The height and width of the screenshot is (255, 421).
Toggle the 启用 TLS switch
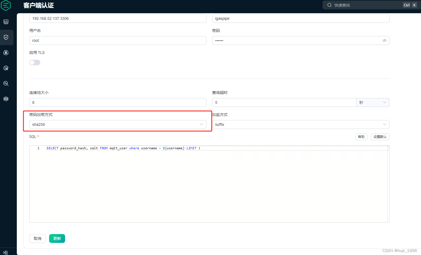pyautogui.click(x=35, y=63)
